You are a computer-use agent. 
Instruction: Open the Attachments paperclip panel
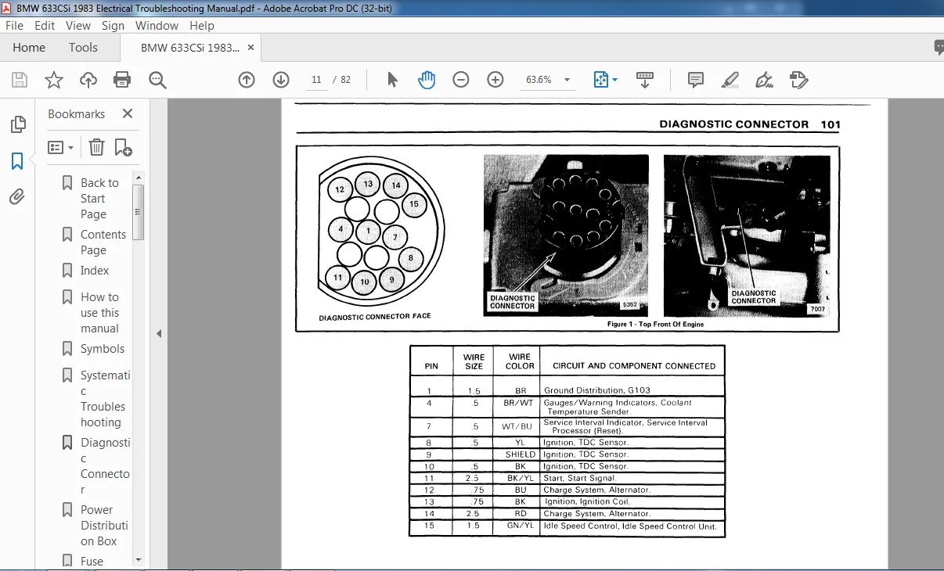[x=17, y=197]
